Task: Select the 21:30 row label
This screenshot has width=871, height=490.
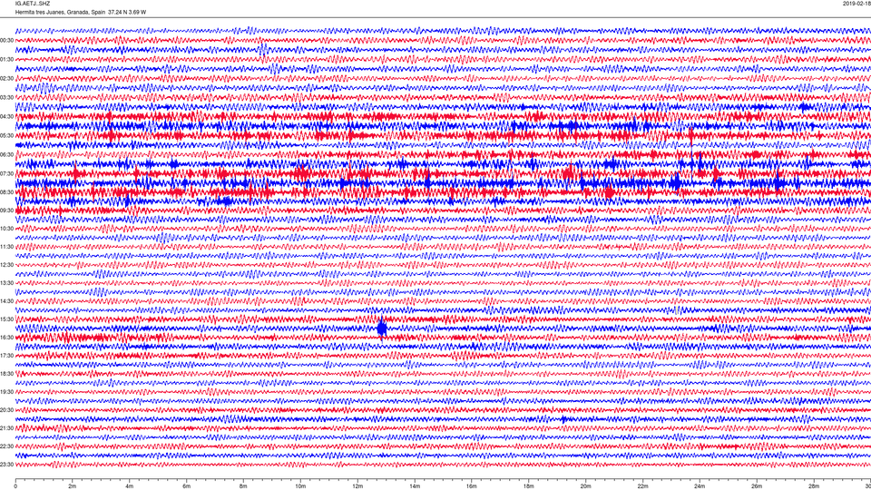Action: point(6,428)
